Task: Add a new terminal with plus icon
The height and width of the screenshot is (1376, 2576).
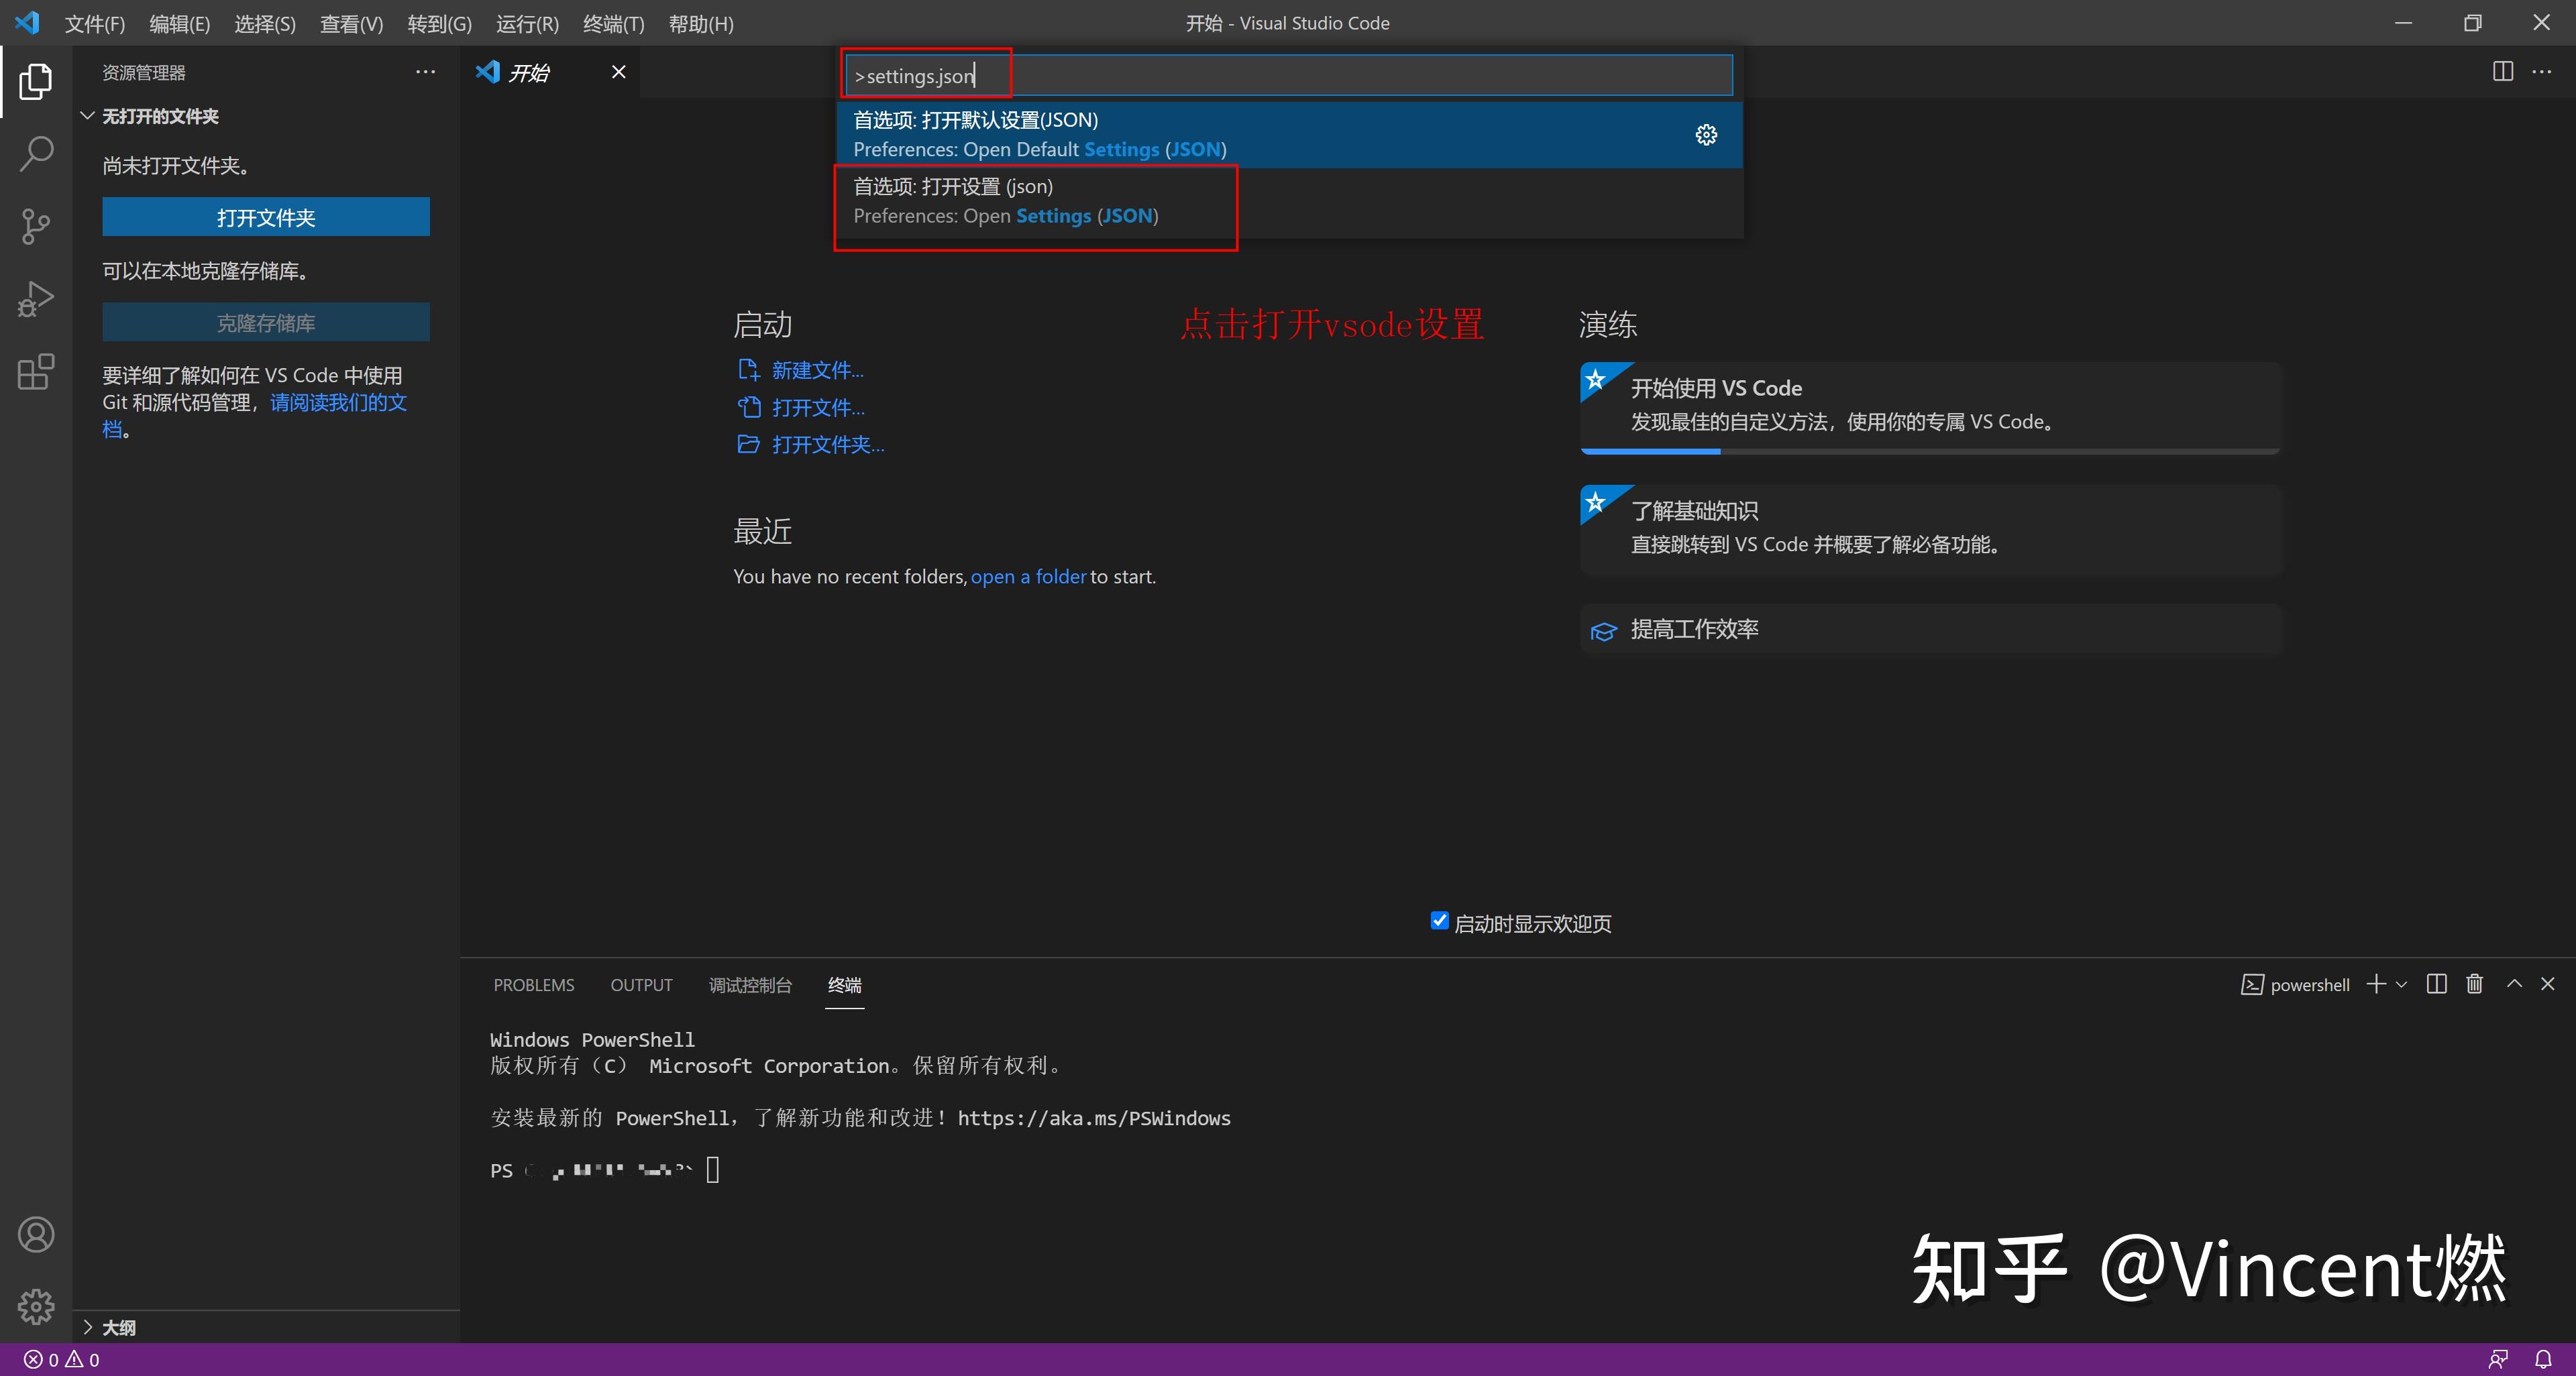Action: pyautogui.click(x=2376, y=984)
